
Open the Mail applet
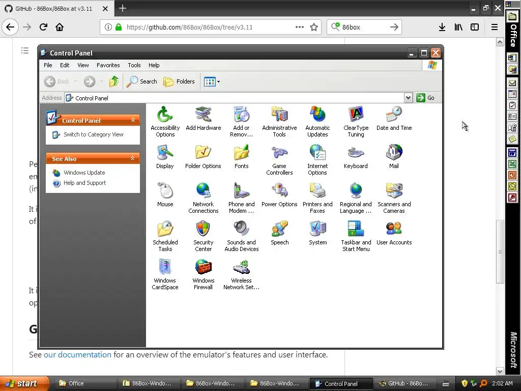coord(394,157)
